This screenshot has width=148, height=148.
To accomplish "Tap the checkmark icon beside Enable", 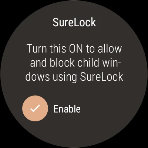I will 35,108.
